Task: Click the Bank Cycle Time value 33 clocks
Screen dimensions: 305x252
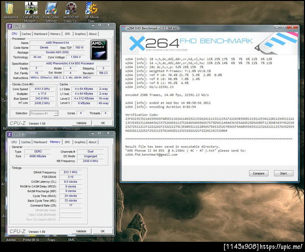Action: (71, 201)
